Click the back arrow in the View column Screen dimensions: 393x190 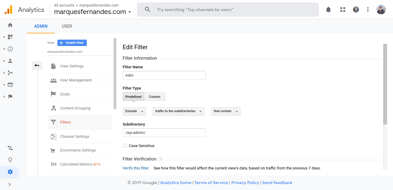click(x=37, y=66)
